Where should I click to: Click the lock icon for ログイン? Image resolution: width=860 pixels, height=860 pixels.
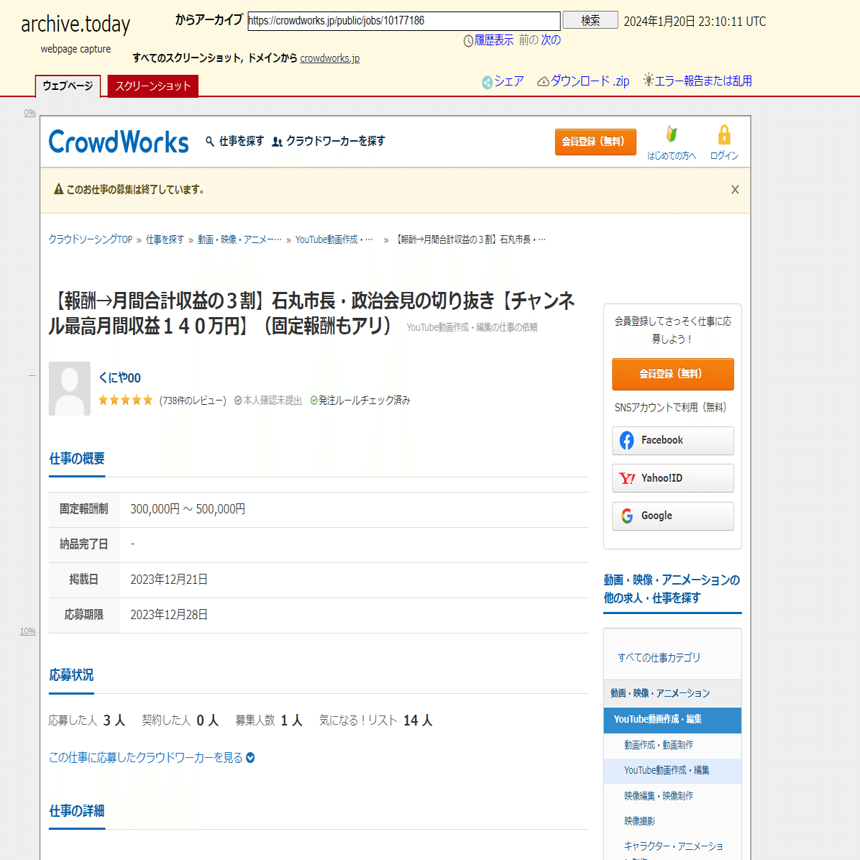tap(724, 135)
